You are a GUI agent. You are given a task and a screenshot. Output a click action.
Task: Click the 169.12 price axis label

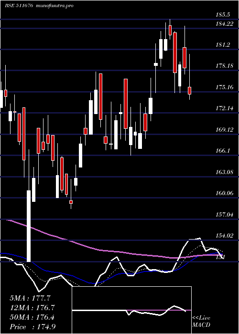pyautogui.click(x=225, y=129)
